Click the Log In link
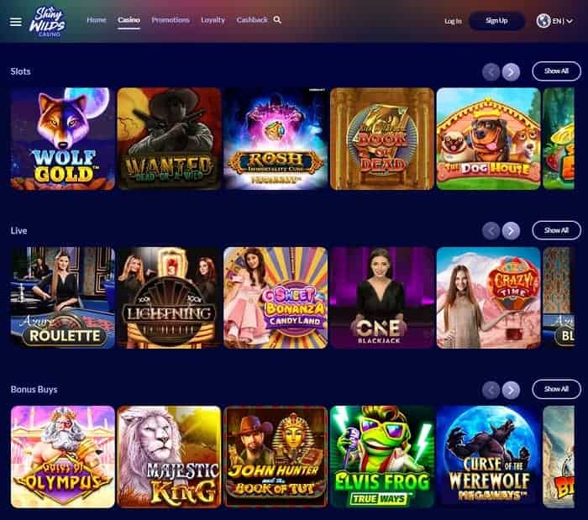The width and height of the screenshot is (588, 520). (453, 21)
